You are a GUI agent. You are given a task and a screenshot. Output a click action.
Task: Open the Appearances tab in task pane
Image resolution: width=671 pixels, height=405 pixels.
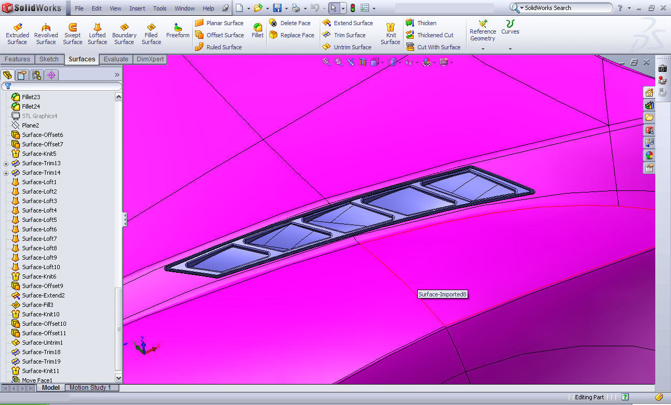[649, 155]
